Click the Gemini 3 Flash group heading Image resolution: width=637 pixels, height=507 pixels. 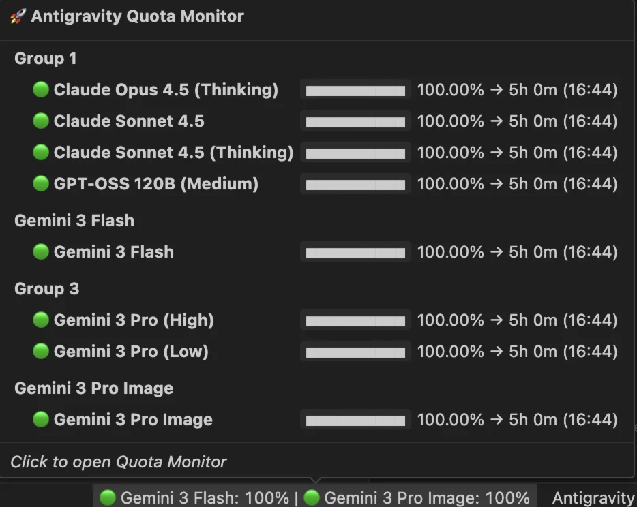tap(74, 220)
